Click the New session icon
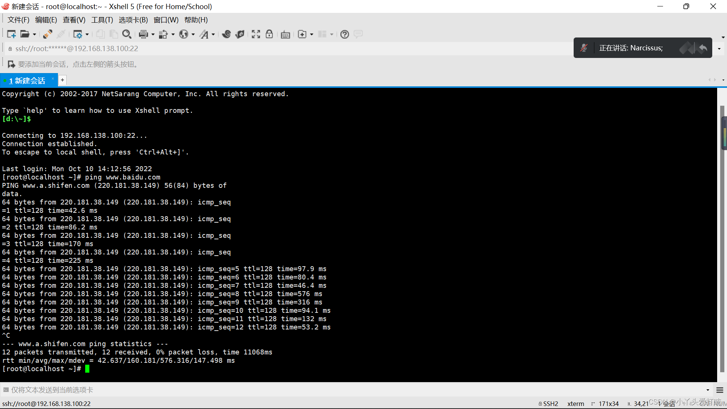 click(11, 34)
